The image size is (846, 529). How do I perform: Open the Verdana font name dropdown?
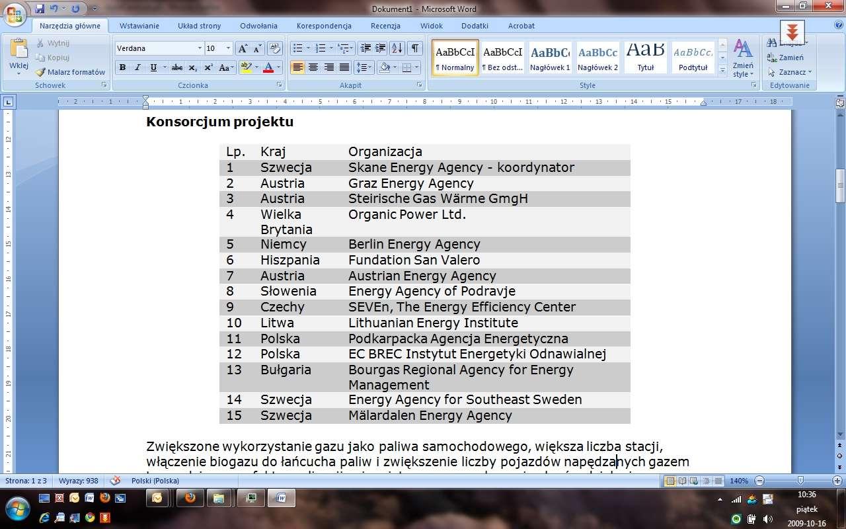pos(200,48)
